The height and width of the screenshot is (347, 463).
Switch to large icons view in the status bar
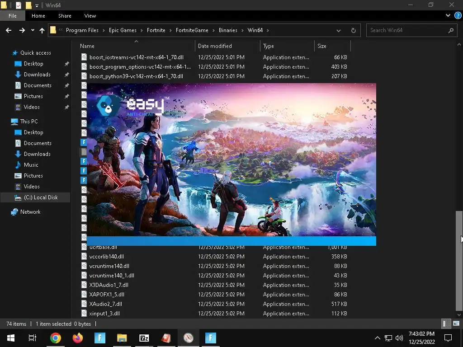coord(456,324)
